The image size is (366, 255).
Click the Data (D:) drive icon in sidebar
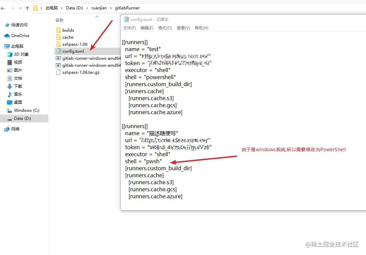coord(10,119)
